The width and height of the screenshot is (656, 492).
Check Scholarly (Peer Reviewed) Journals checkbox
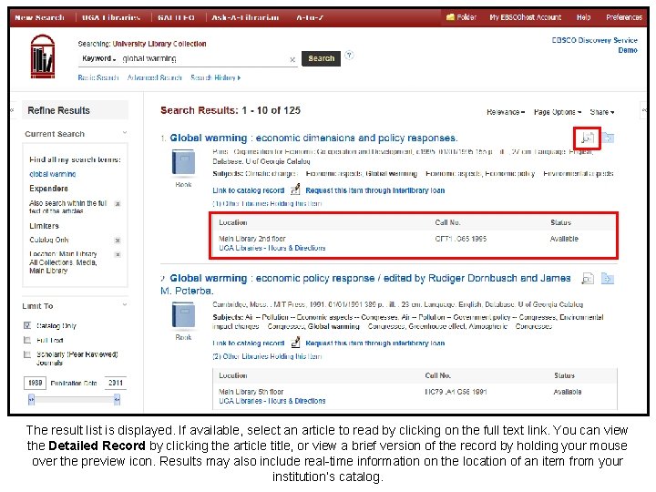coord(27,354)
